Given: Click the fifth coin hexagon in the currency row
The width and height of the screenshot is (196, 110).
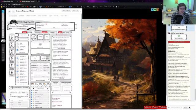Looking at the screenshot, I should point(48,86).
